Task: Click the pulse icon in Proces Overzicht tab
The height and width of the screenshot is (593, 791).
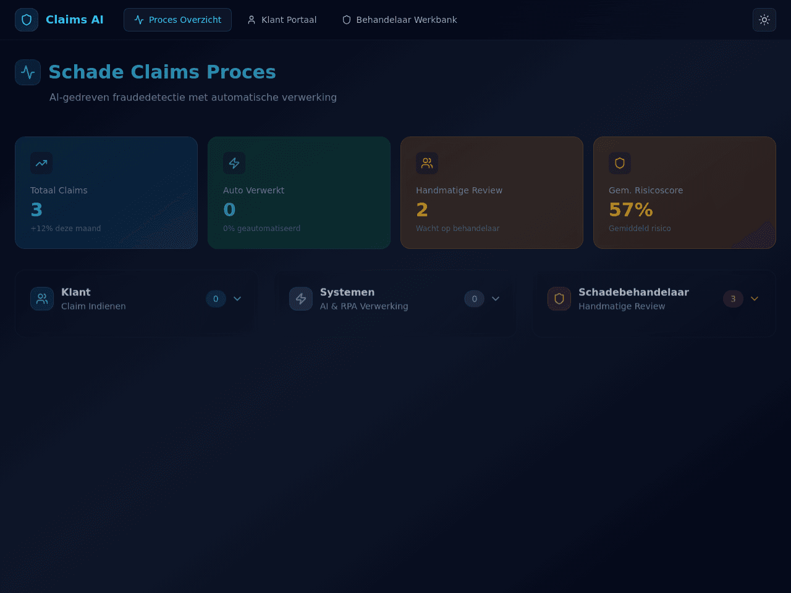Action: (139, 20)
